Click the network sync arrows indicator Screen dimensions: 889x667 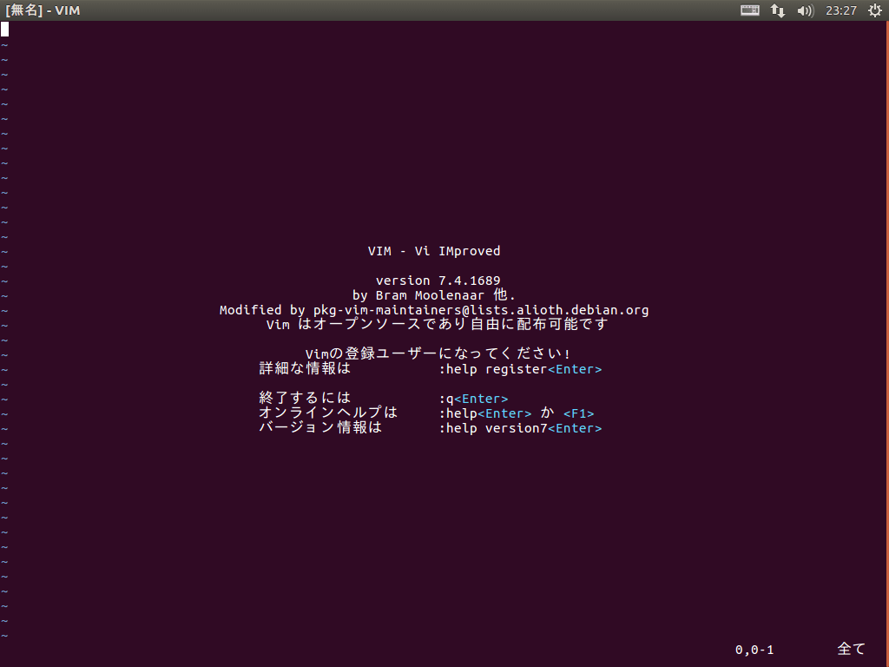coord(777,10)
